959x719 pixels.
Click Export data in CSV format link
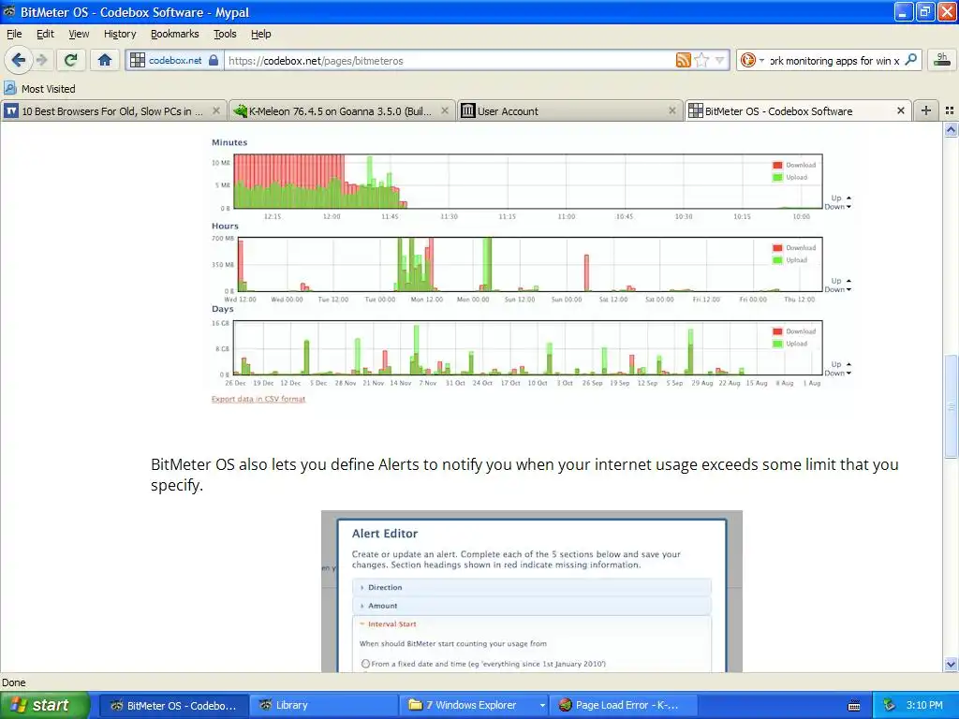[258, 399]
